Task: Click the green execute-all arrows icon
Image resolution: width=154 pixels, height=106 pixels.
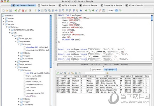Action: [90, 11]
